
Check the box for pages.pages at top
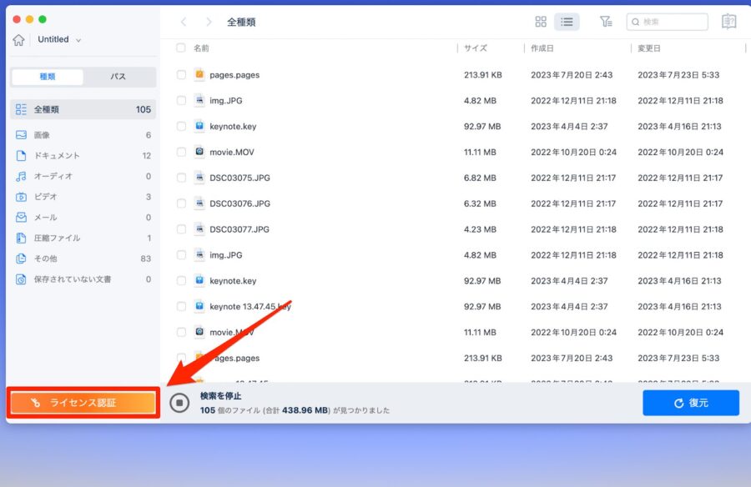(181, 75)
